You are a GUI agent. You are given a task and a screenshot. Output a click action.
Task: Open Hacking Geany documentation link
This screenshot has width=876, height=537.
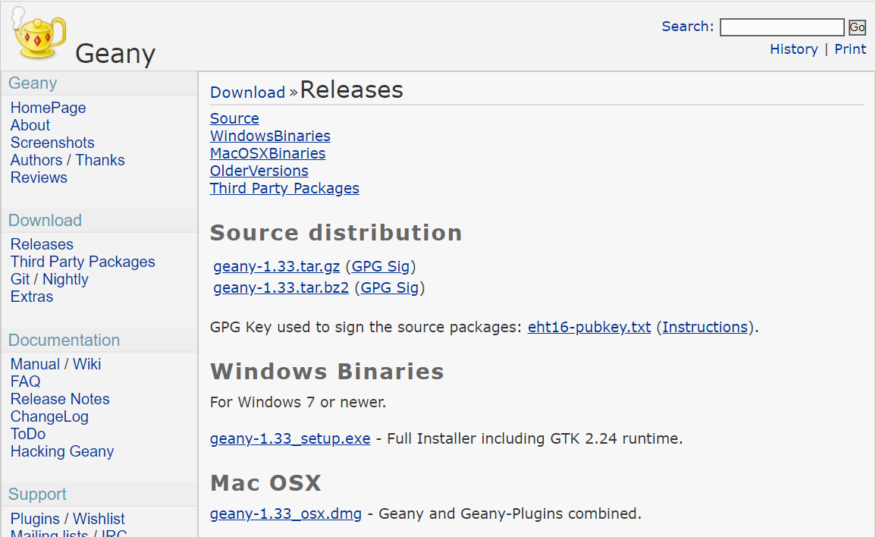[x=62, y=451]
